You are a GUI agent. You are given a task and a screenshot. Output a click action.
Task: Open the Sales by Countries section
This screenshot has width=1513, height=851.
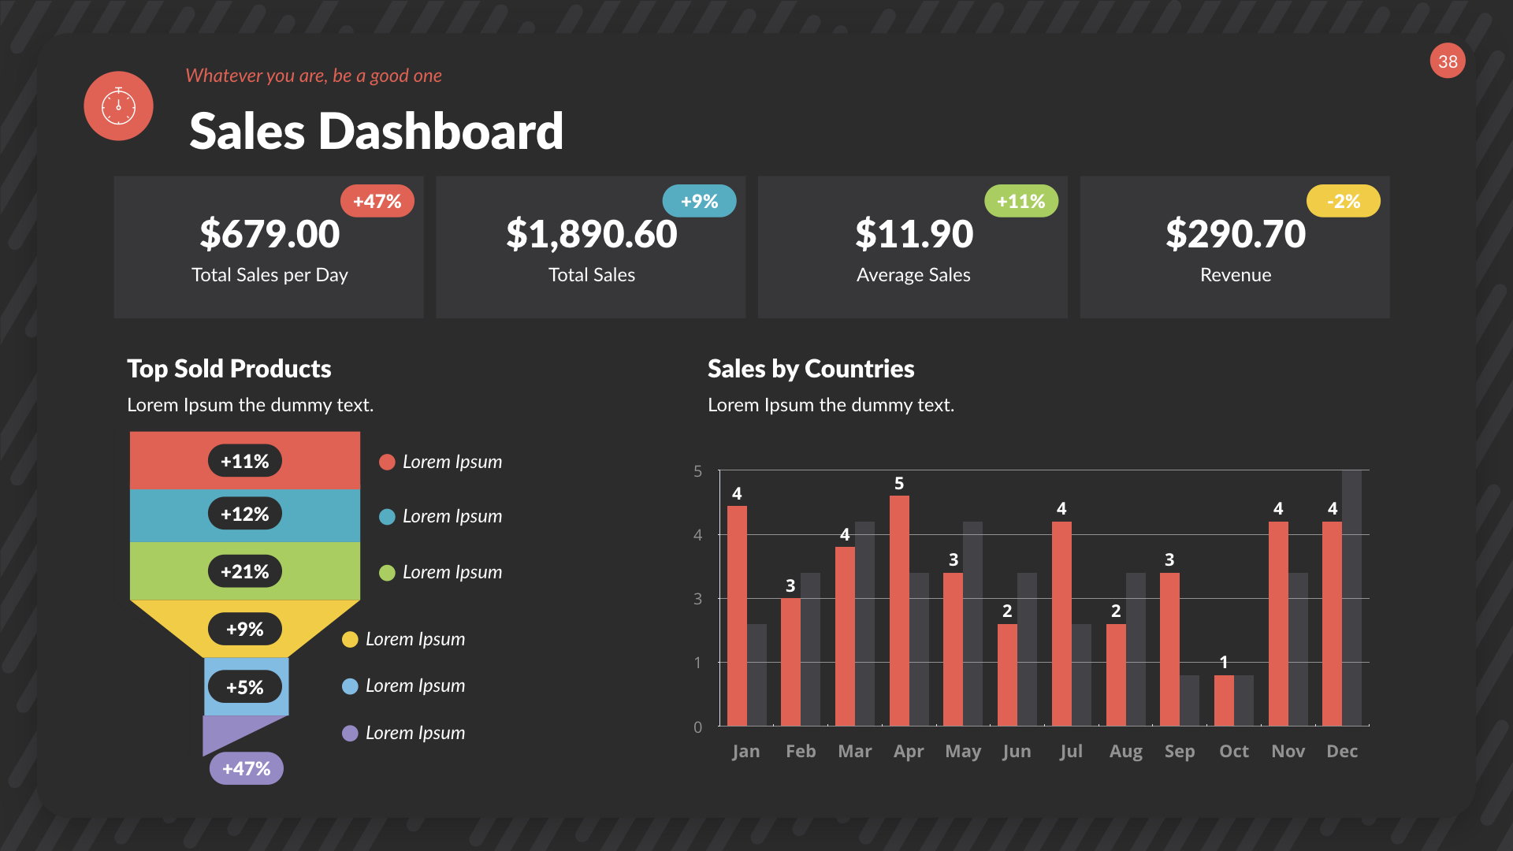[811, 368]
